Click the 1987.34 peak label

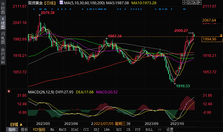[x=115, y=36]
